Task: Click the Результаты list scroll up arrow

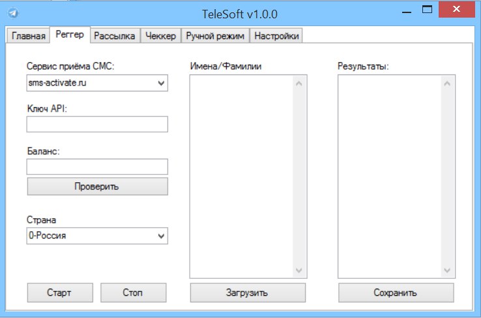Action: pos(447,83)
